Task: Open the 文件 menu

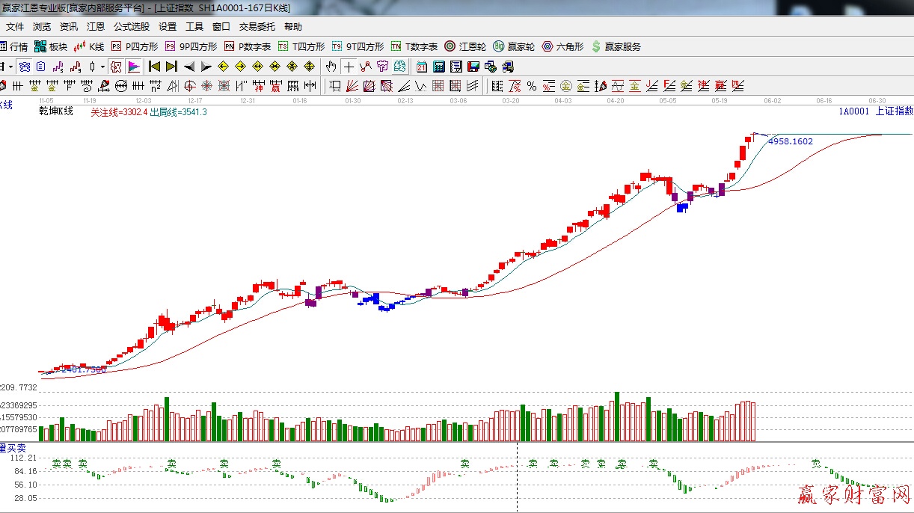Action: (15, 27)
